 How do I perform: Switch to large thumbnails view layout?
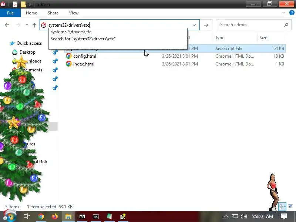click(x=290, y=206)
